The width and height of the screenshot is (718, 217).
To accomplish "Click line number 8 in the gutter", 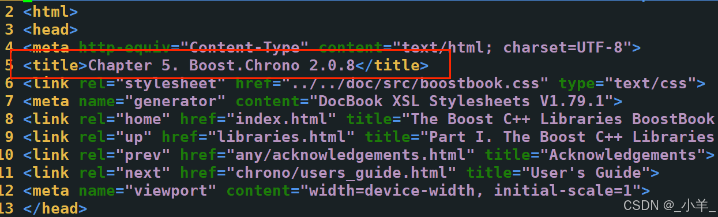I will (x=9, y=119).
